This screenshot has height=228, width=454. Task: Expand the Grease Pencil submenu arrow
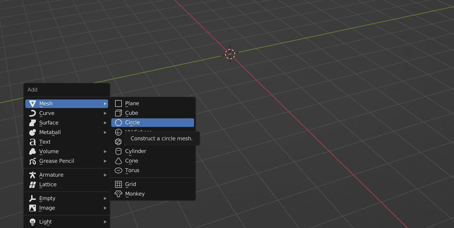coord(105,161)
